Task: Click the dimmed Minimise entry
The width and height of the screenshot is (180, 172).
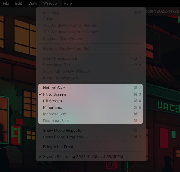Action: 90,12
